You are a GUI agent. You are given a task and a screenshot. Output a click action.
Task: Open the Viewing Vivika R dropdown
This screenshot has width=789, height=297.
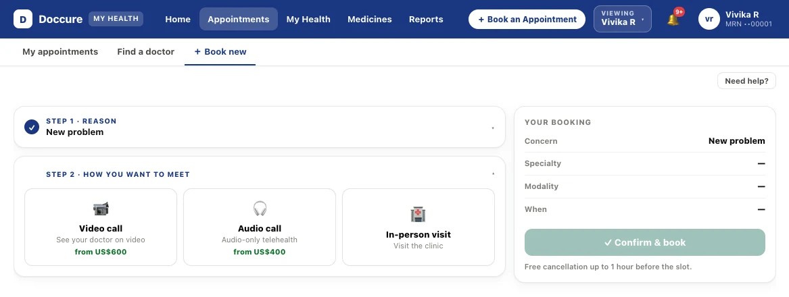pyautogui.click(x=623, y=19)
